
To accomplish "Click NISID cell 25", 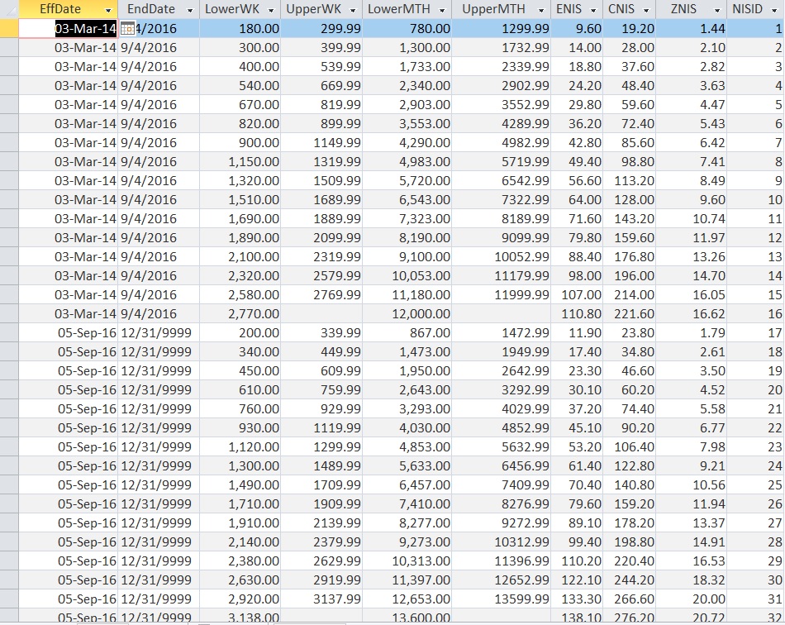I will tap(755, 485).
